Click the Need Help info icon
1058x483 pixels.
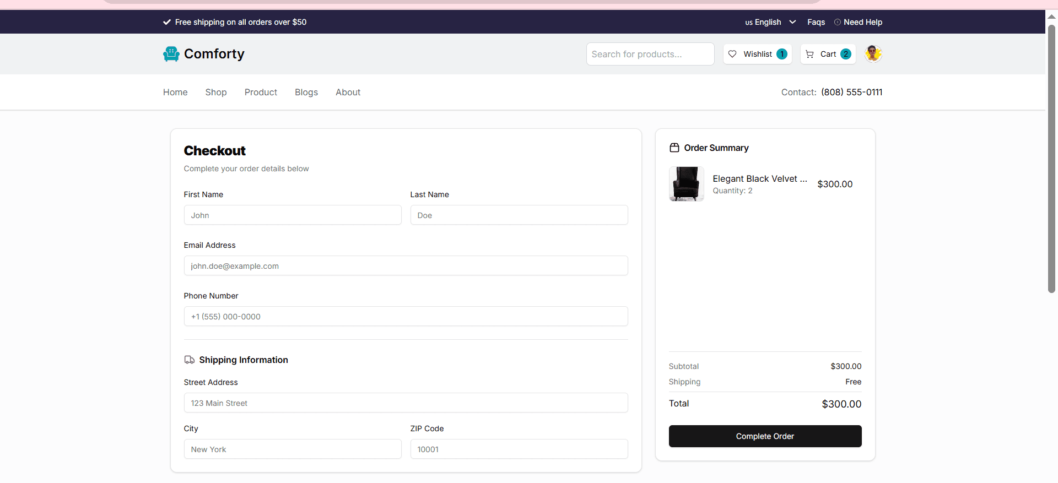click(x=838, y=23)
